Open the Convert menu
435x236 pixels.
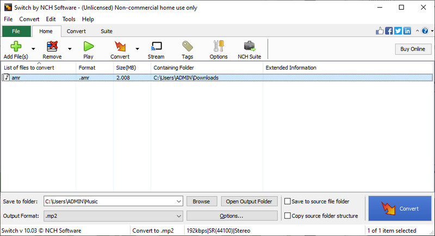click(x=29, y=19)
